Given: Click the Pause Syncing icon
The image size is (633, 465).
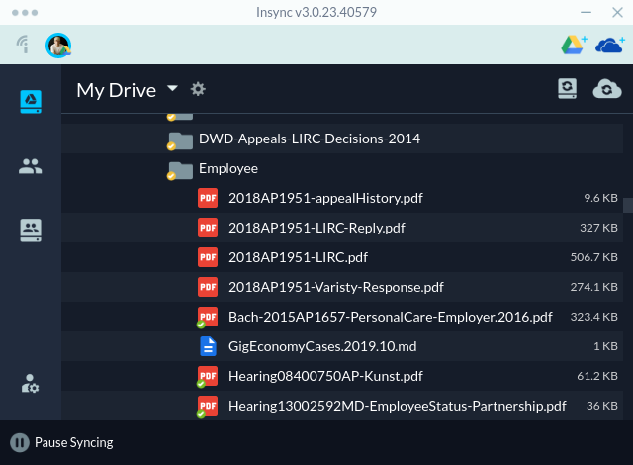Looking at the screenshot, I should tap(20, 443).
